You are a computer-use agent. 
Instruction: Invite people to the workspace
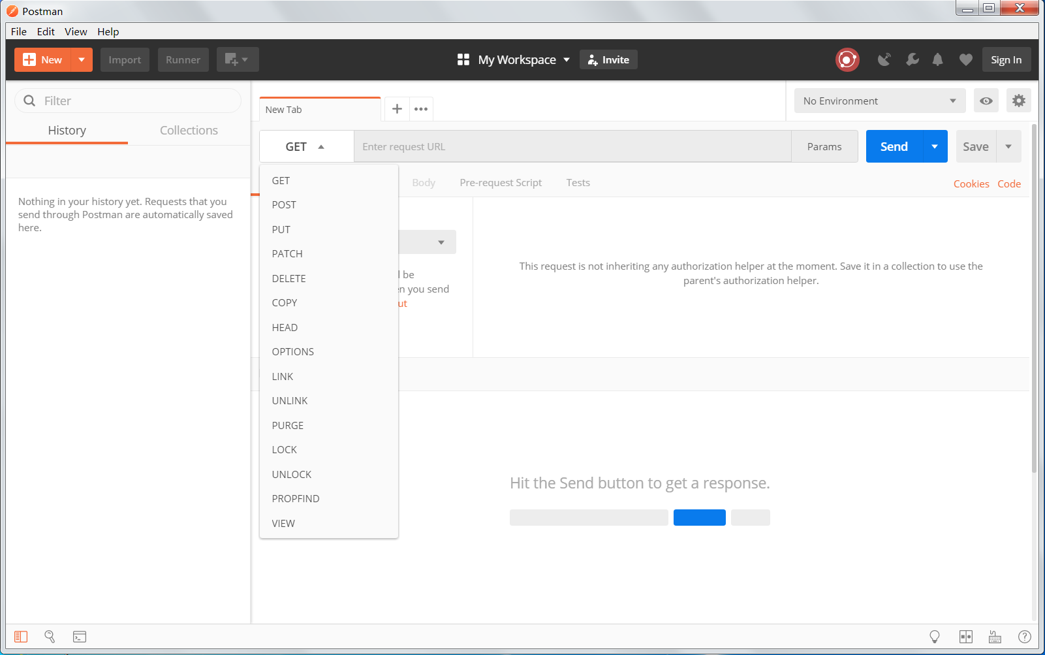[608, 59]
